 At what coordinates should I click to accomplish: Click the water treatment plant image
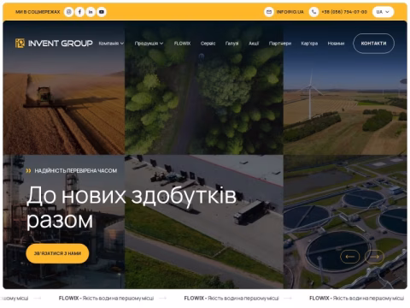pos(345,222)
